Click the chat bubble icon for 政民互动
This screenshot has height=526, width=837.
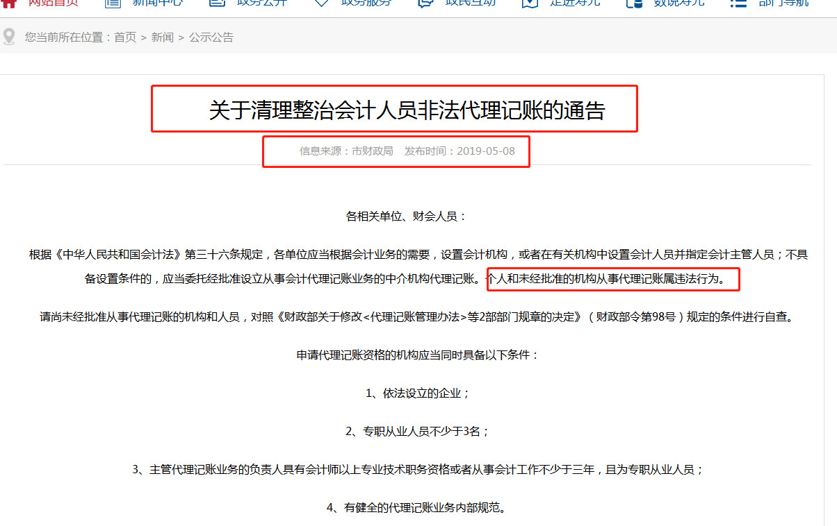pos(425,3)
